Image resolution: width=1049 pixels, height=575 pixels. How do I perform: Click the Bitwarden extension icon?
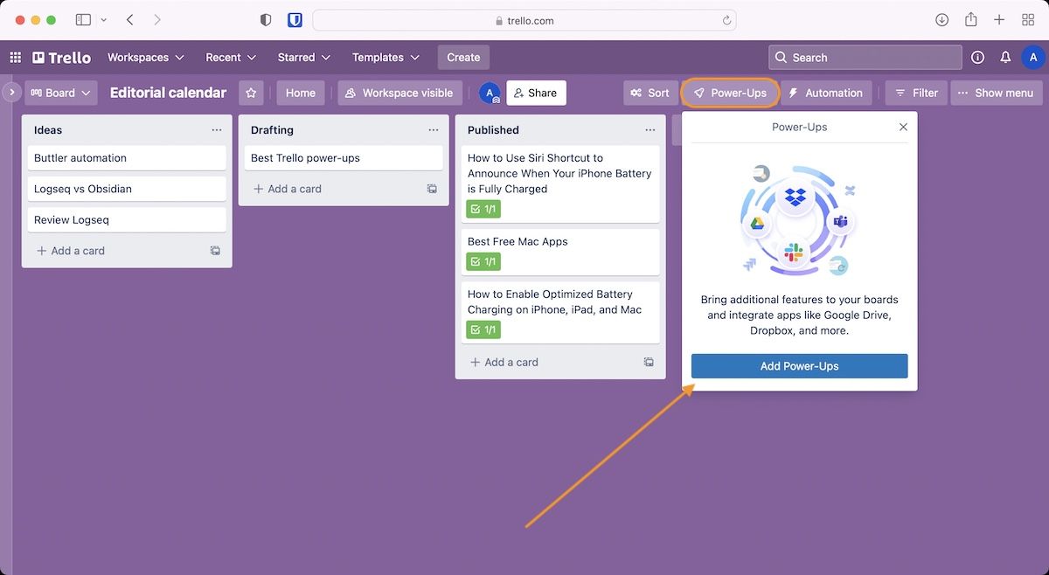pyautogui.click(x=295, y=20)
